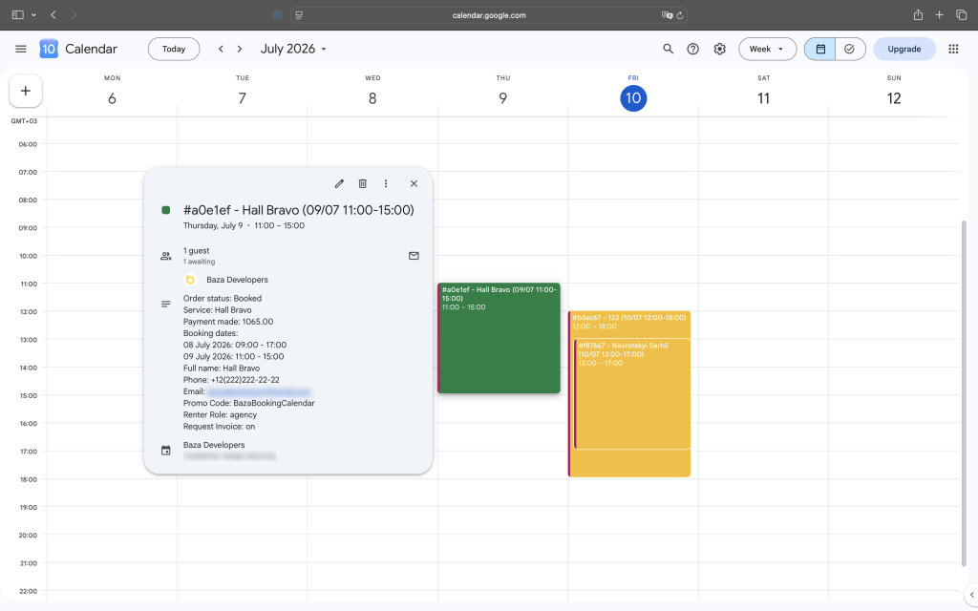Open the green Hall Bravo event block
The image size is (978, 611).
[x=499, y=338]
